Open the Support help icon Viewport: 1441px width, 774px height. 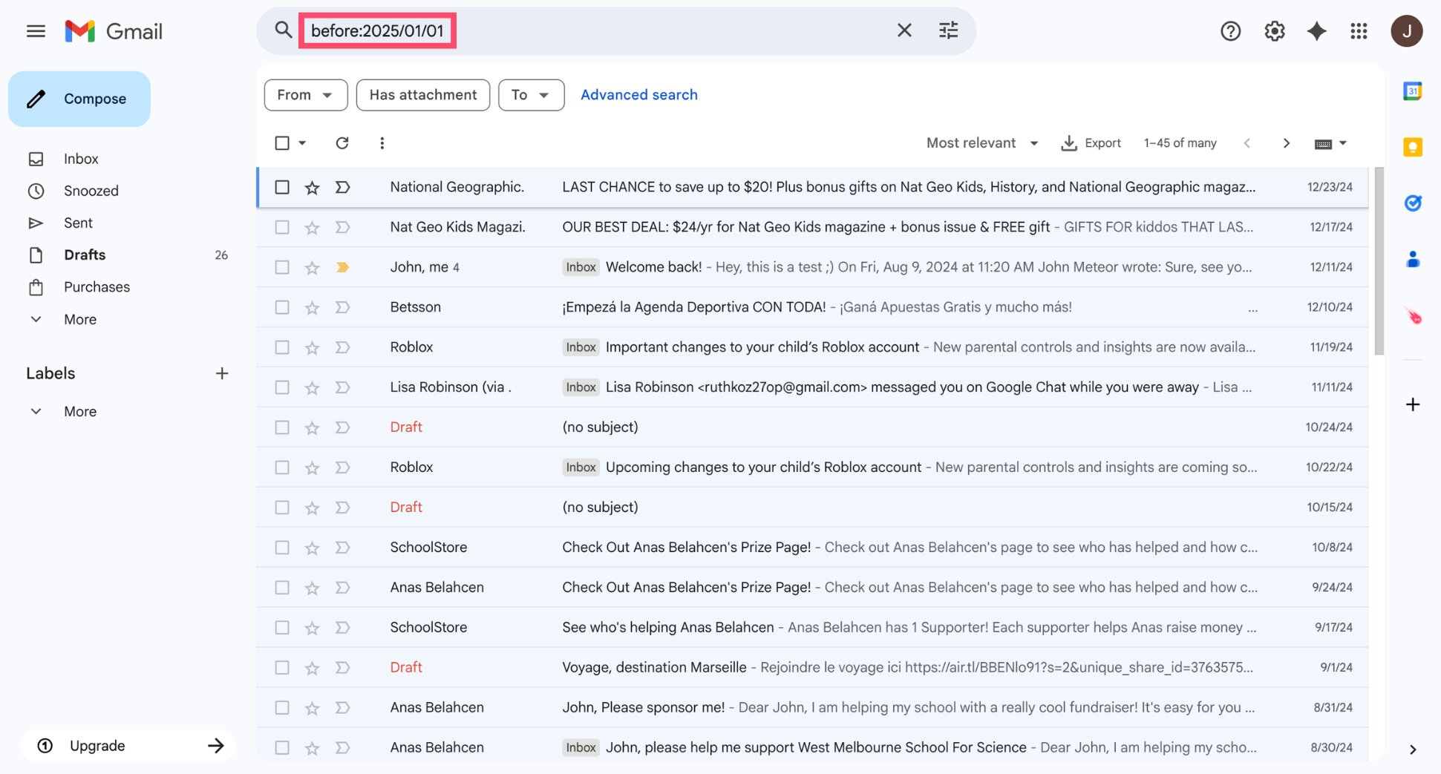(1230, 31)
